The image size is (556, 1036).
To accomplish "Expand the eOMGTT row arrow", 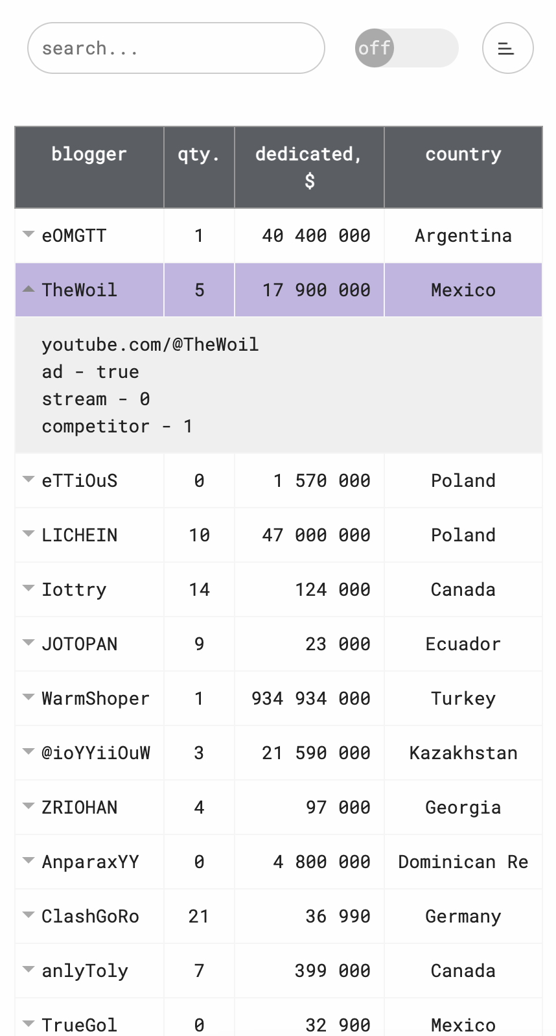I will coord(28,235).
